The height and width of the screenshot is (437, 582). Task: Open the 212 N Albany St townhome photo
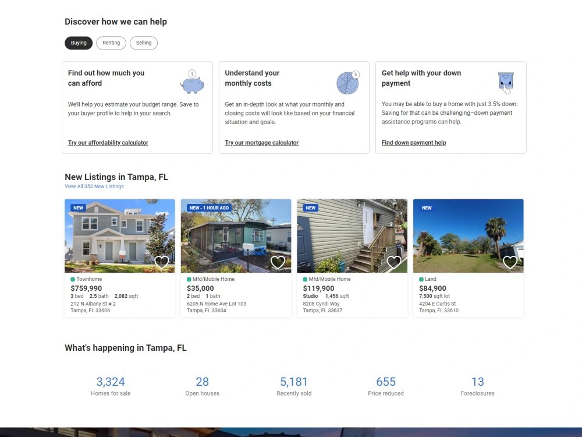pos(119,236)
